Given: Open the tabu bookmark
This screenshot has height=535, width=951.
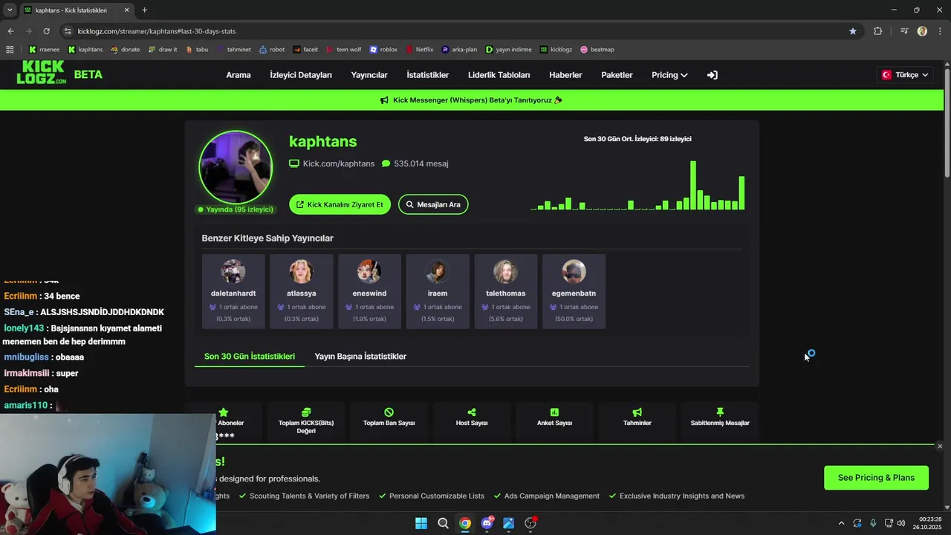Looking at the screenshot, I should [x=196, y=50].
